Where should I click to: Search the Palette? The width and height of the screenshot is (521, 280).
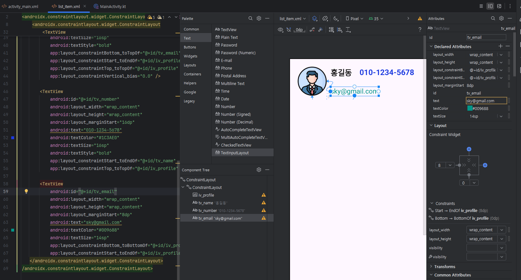click(251, 18)
